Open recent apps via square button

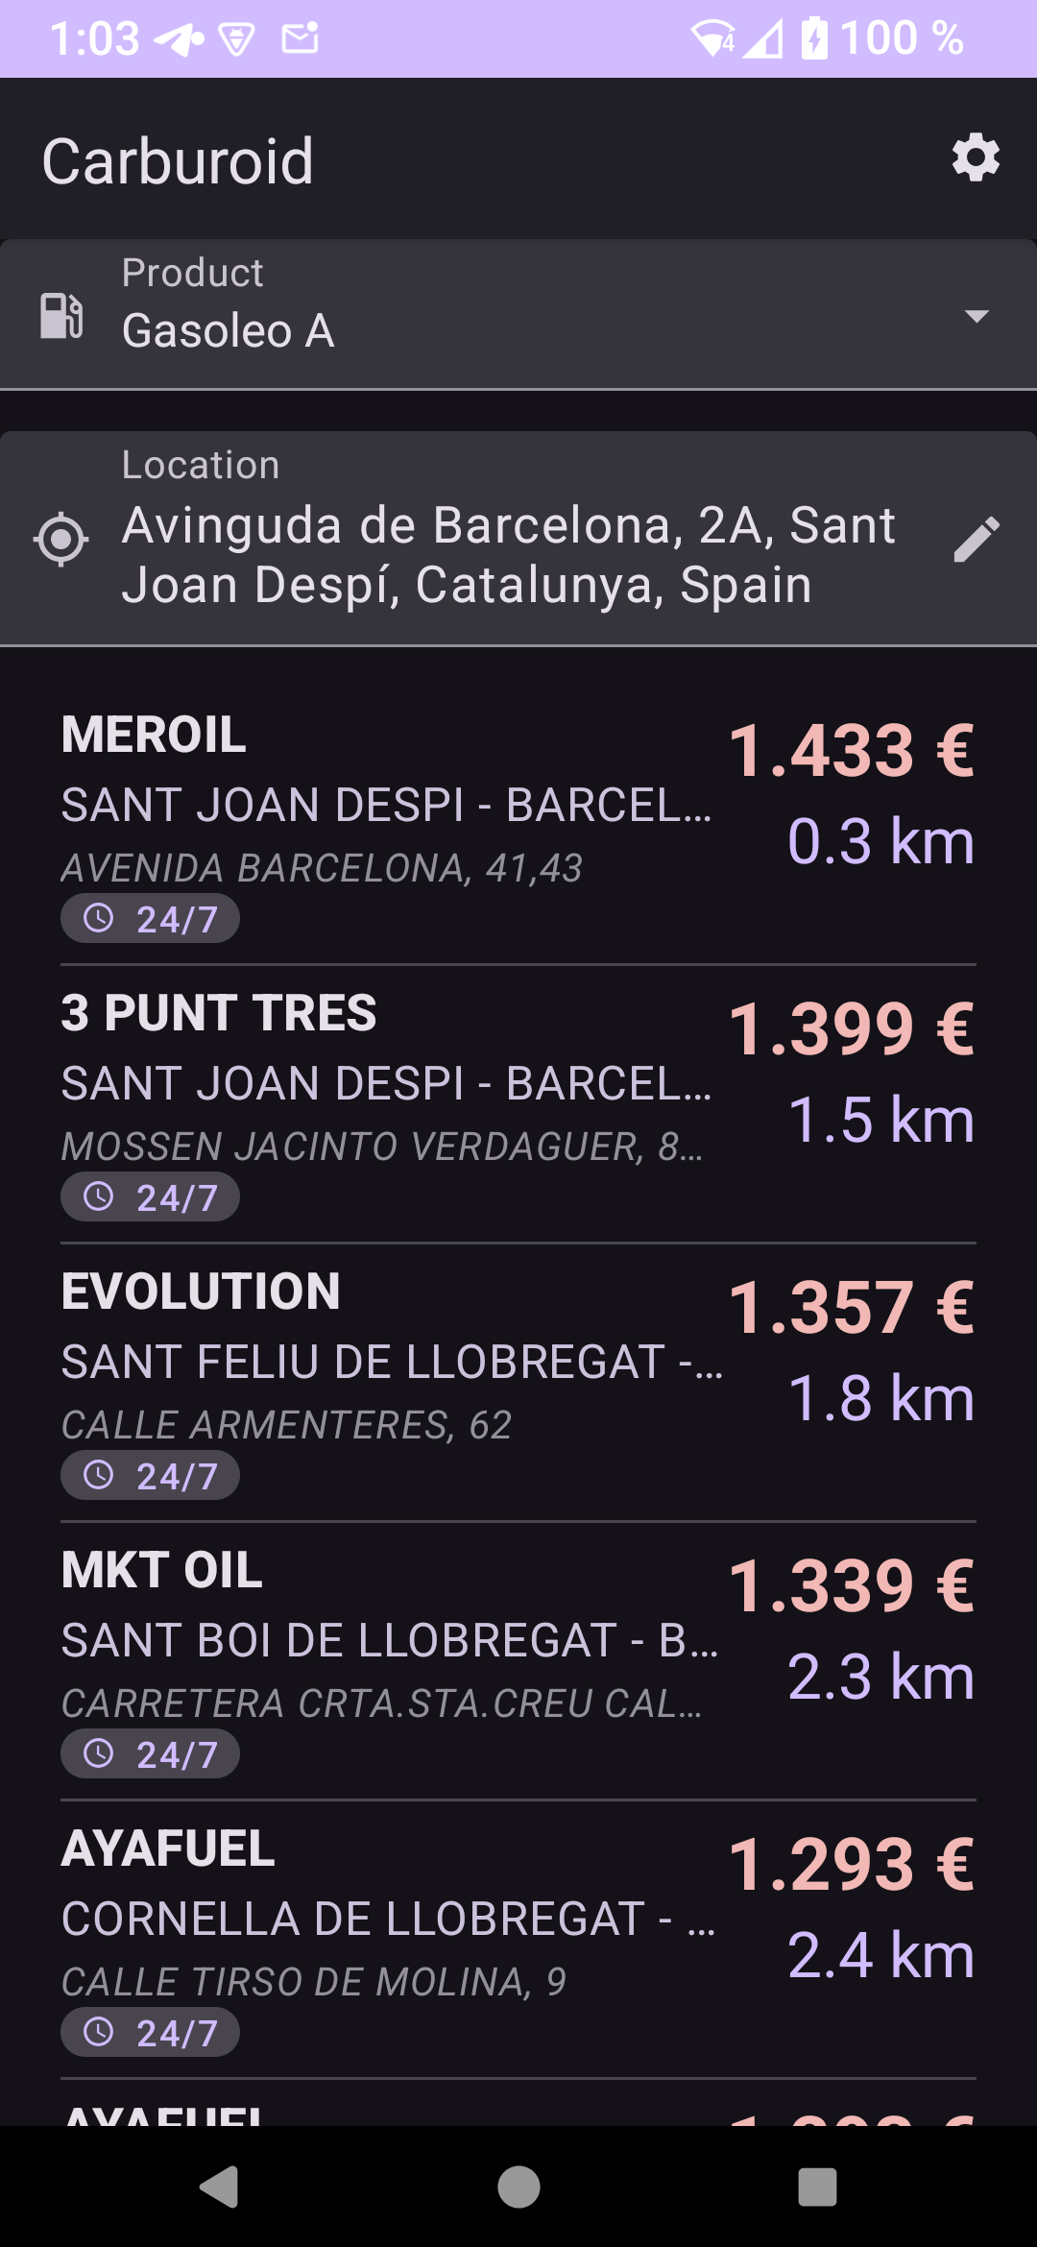click(817, 2187)
